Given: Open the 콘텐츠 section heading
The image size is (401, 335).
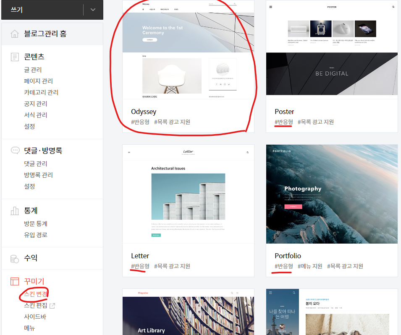Looking at the screenshot, I should click(34, 57).
